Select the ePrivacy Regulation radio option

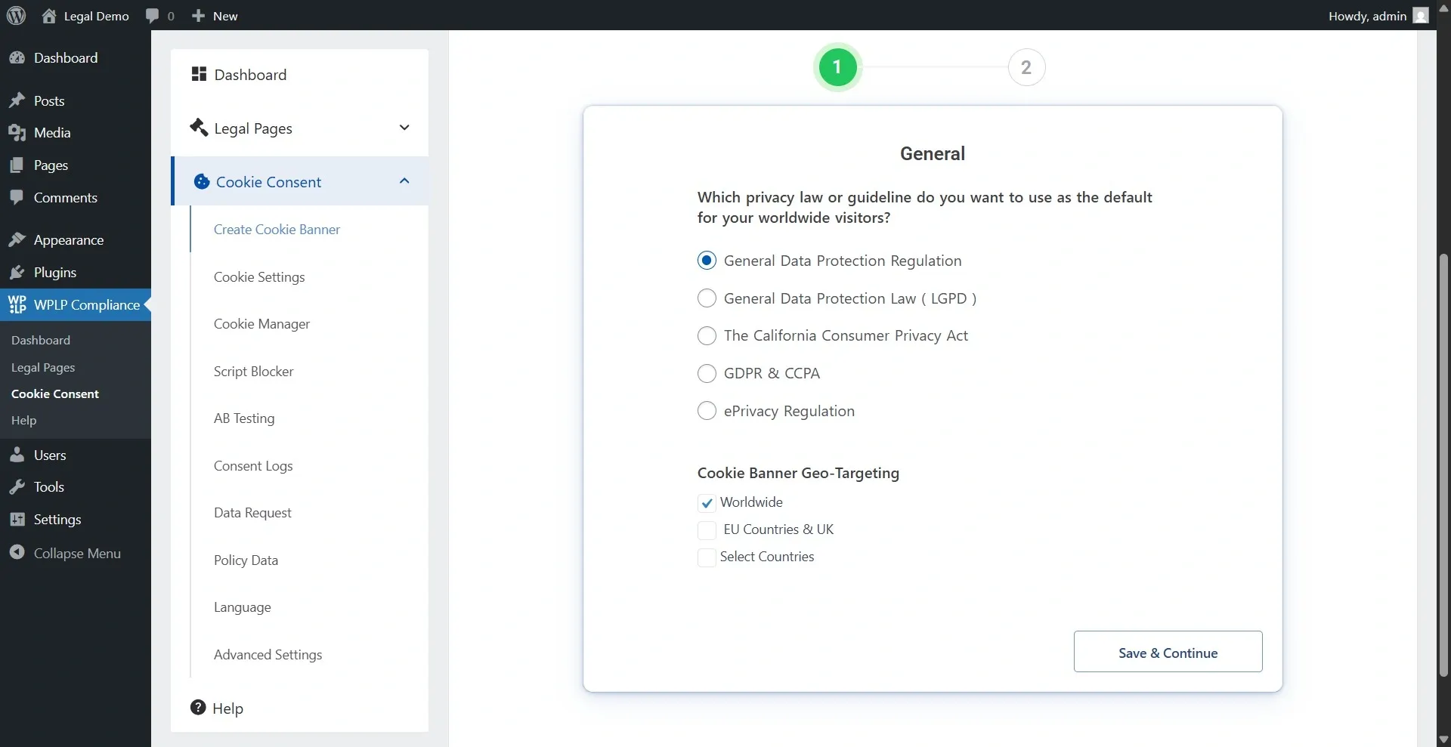tap(707, 411)
